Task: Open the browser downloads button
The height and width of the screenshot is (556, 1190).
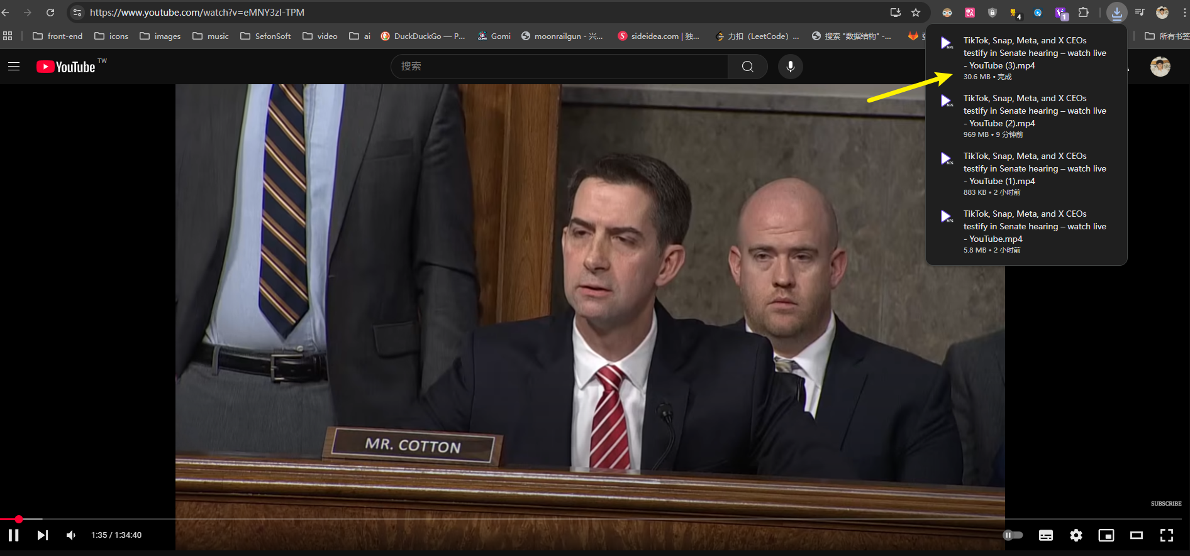Action: click(1116, 13)
